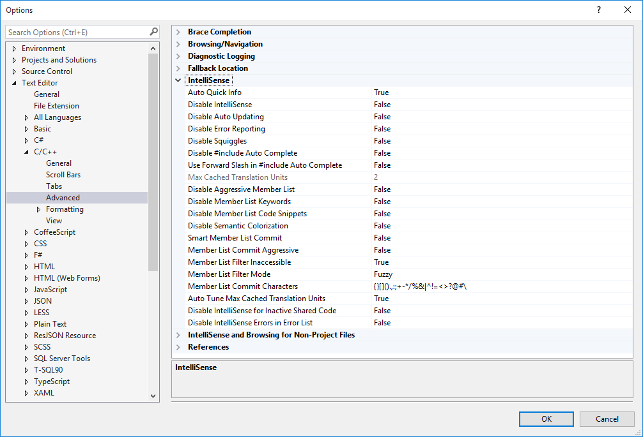Click the OK button

[546, 418]
